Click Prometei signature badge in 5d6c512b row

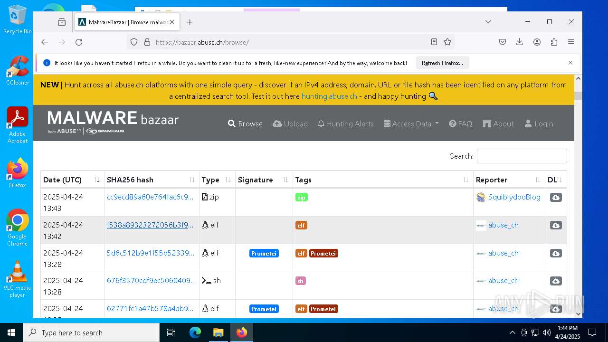264,253
